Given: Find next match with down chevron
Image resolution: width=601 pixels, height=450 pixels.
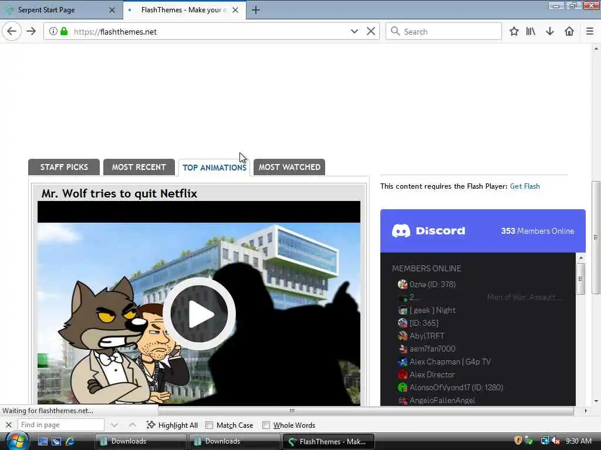Looking at the screenshot, I should click(x=114, y=425).
